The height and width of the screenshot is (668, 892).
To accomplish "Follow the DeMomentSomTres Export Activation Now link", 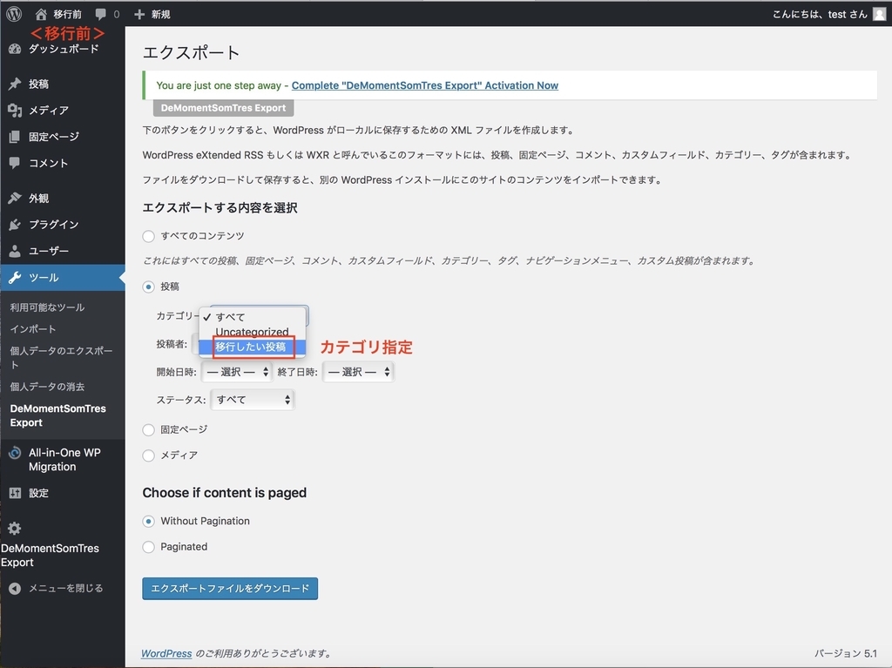I will [425, 85].
